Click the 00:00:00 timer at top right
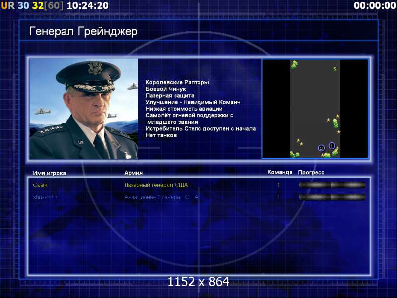The image size is (397, 298). 375,5
